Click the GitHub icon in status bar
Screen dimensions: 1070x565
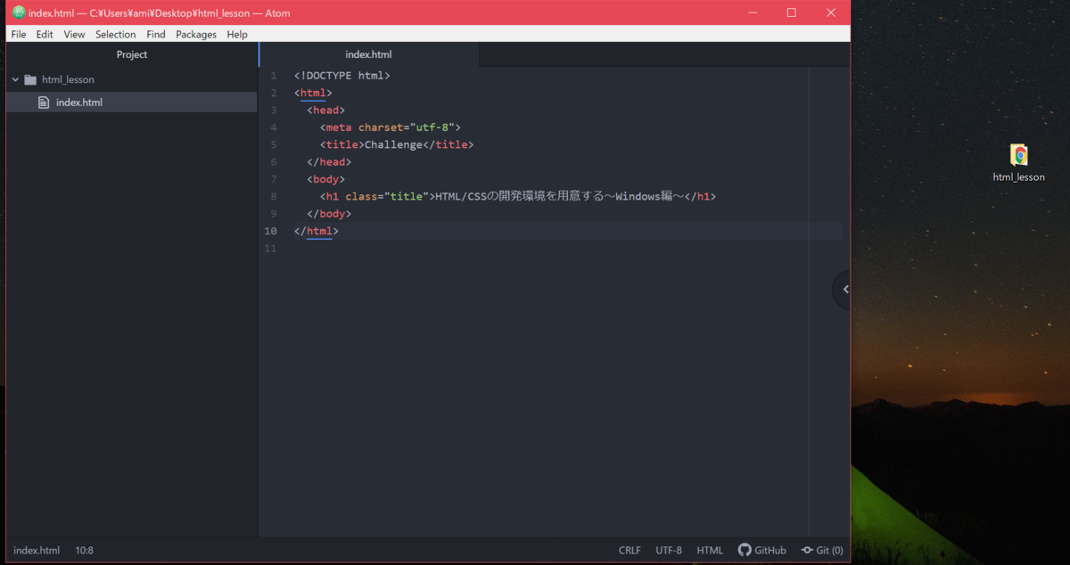tap(745, 550)
